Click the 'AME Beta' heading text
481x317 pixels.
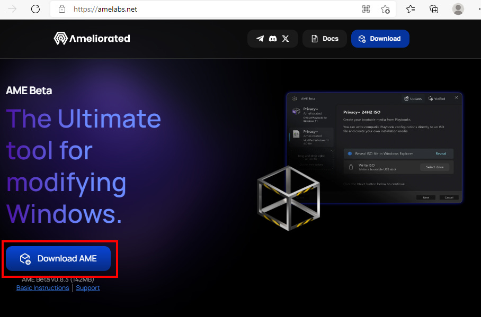(x=29, y=90)
